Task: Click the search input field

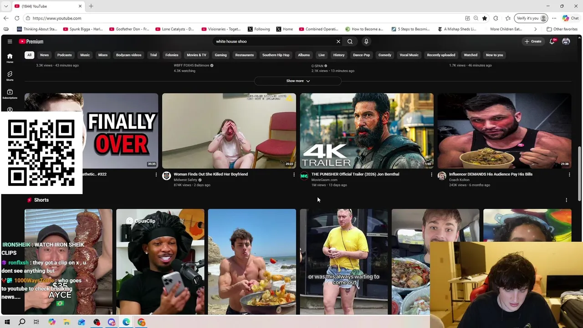Action: coord(275,41)
